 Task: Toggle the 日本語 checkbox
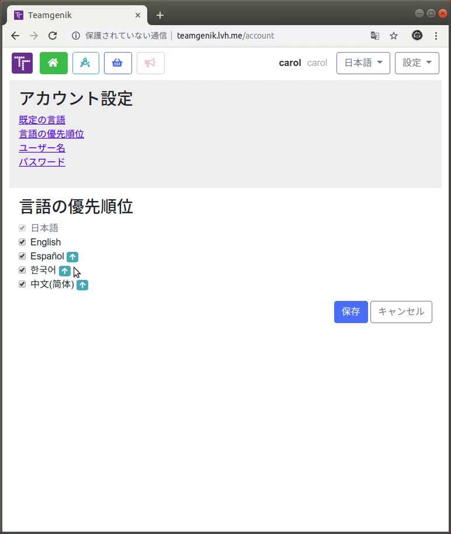pyautogui.click(x=22, y=228)
